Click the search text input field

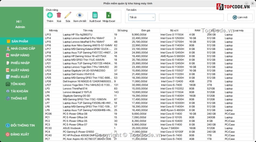click(x=191, y=17)
